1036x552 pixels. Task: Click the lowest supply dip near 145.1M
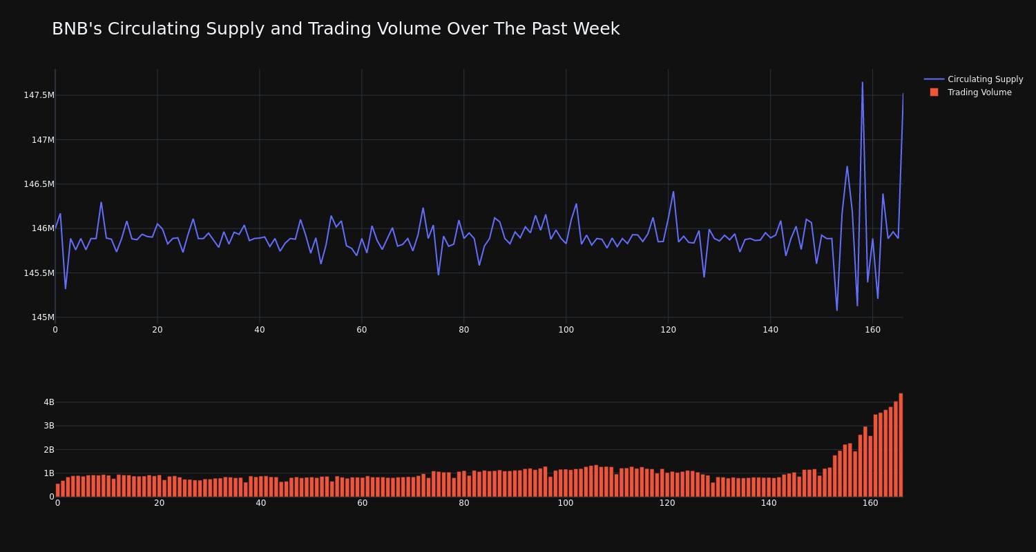point(837,310)
